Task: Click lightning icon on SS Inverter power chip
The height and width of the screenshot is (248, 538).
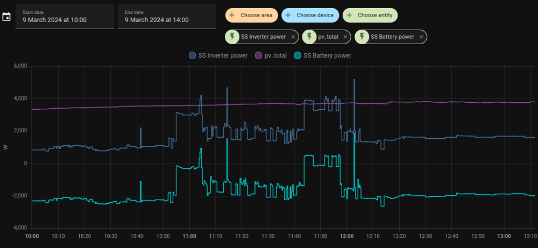Action: pos(232,37)
